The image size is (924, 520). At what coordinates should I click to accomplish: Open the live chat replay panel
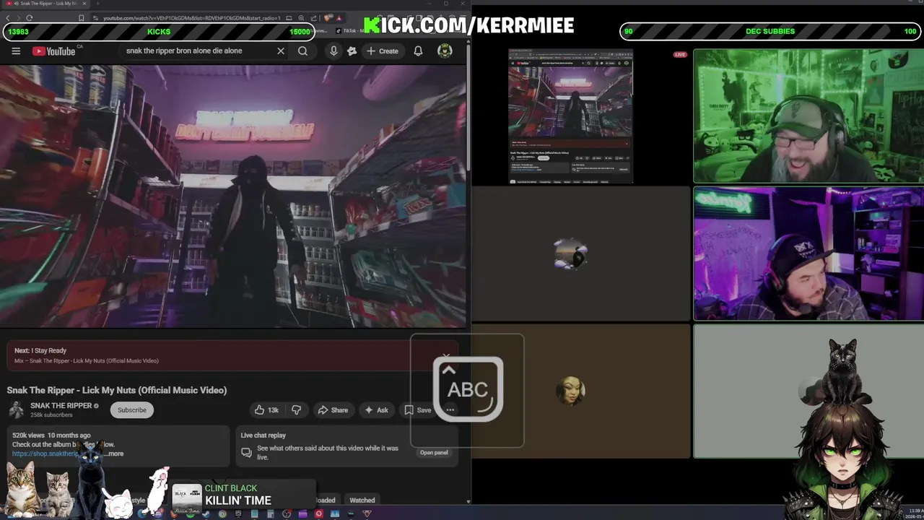pos(434,453)
